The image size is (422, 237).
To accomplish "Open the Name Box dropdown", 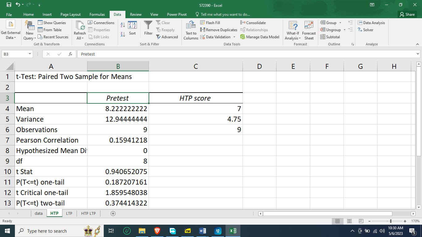I will click(x=30, y=54).
